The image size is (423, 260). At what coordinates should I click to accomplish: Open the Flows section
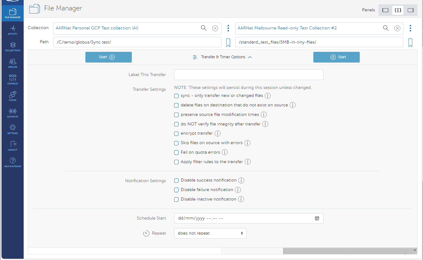pos(12,96)
